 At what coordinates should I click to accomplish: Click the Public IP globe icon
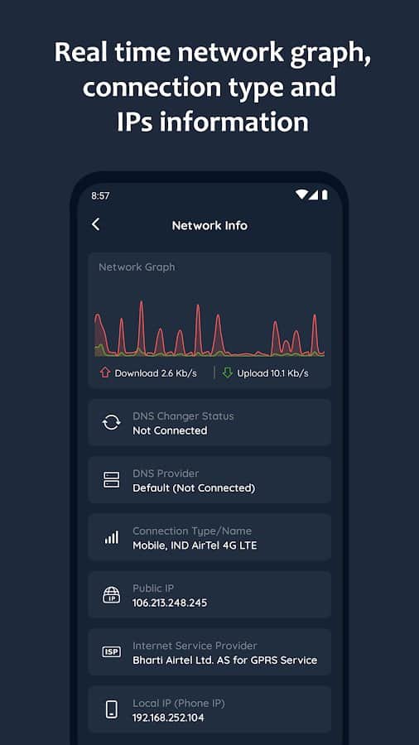(x=111, y=595)
